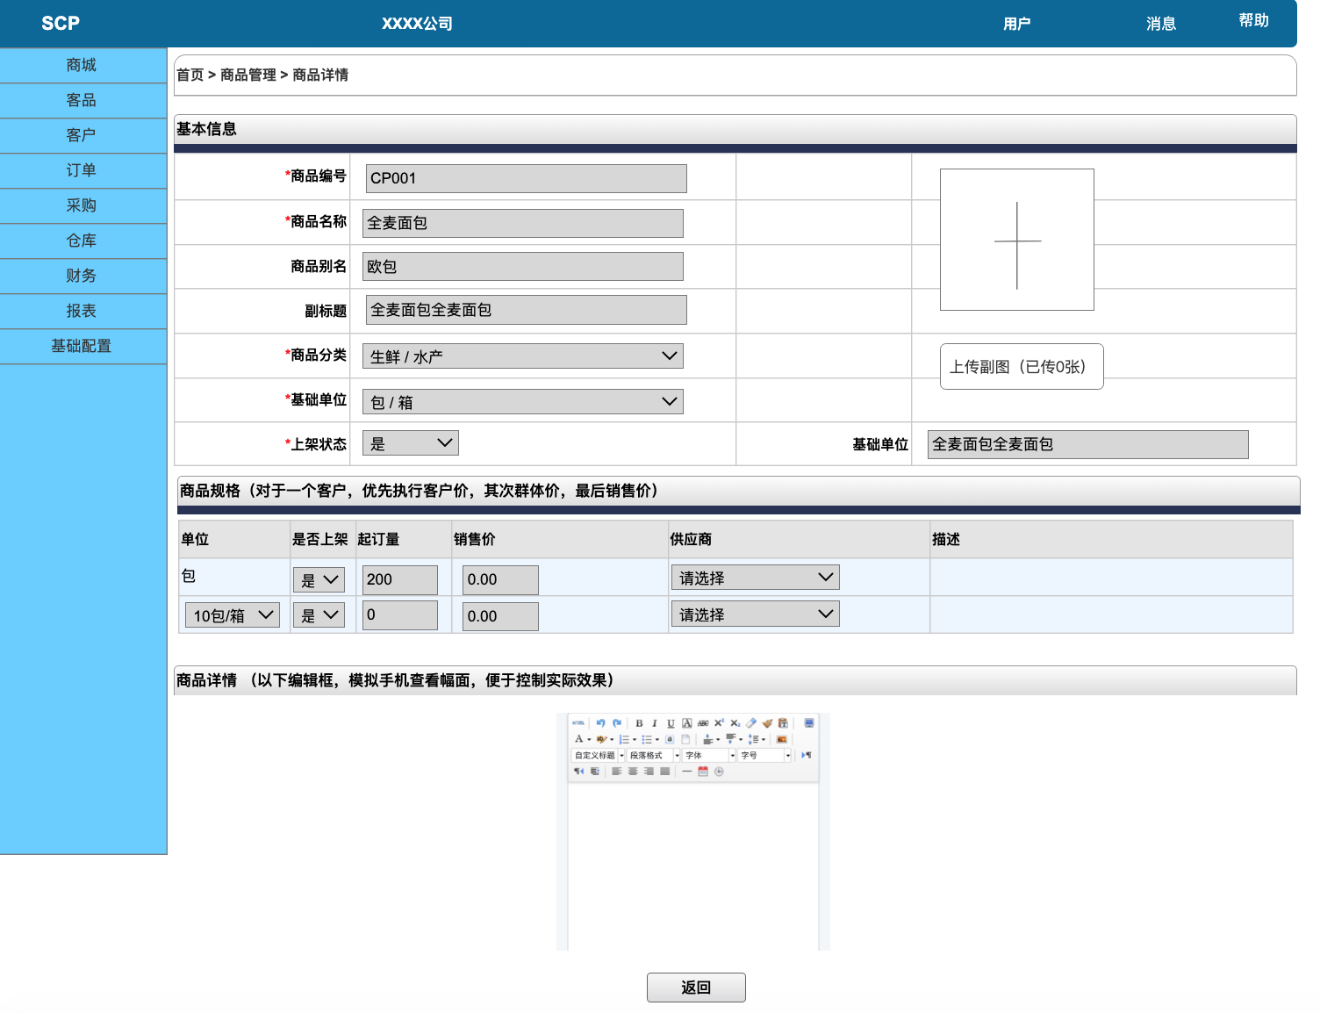Align text left in editor
Screen dimensions: 1320x1013
(617, 772)
